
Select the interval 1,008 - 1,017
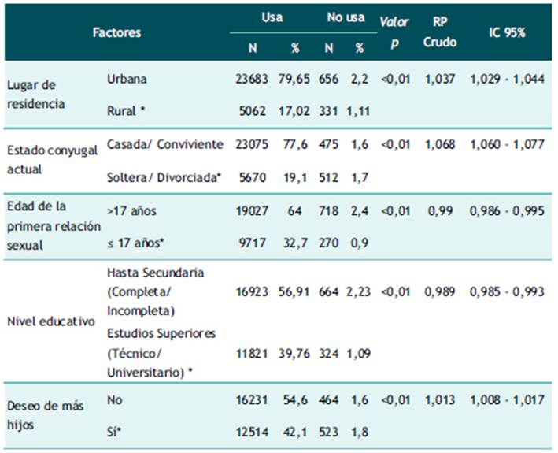507,400
